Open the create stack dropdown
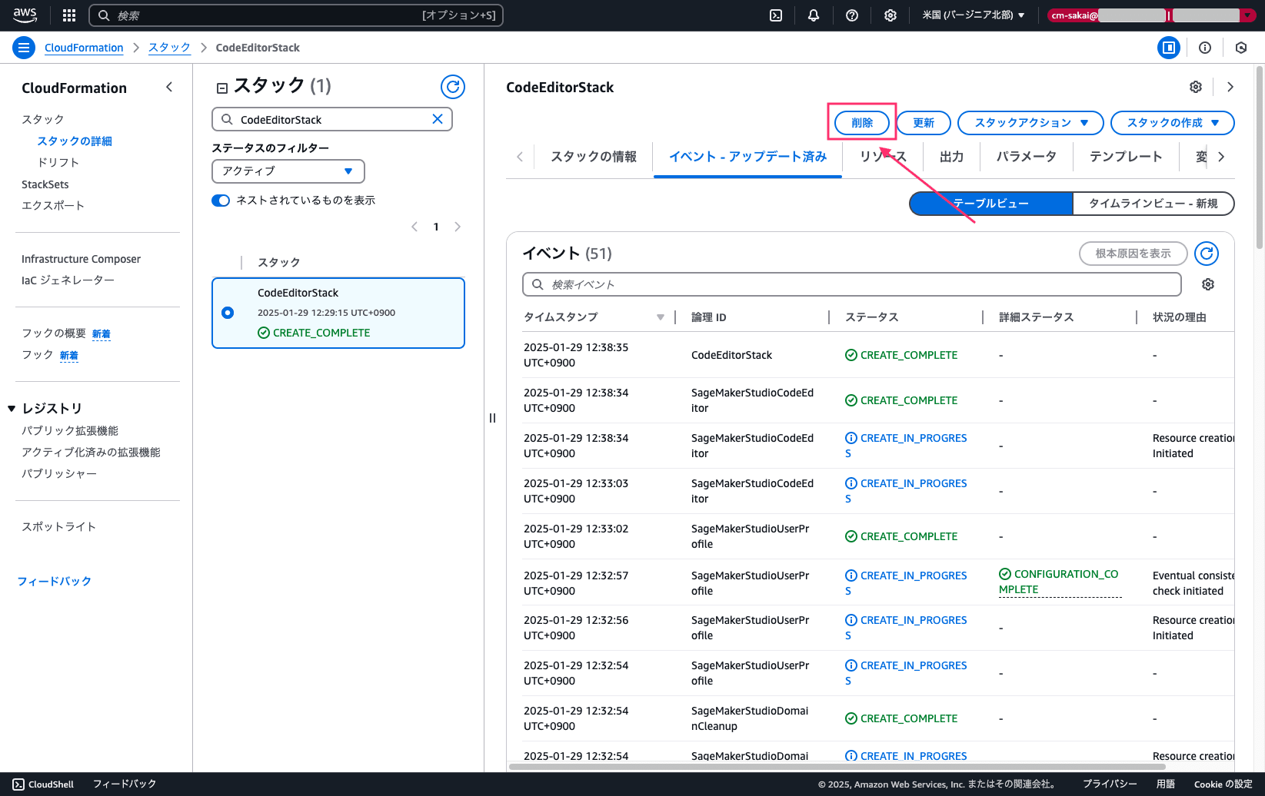This screenshot has width=1265, height=796. (x=1173, y=123)
